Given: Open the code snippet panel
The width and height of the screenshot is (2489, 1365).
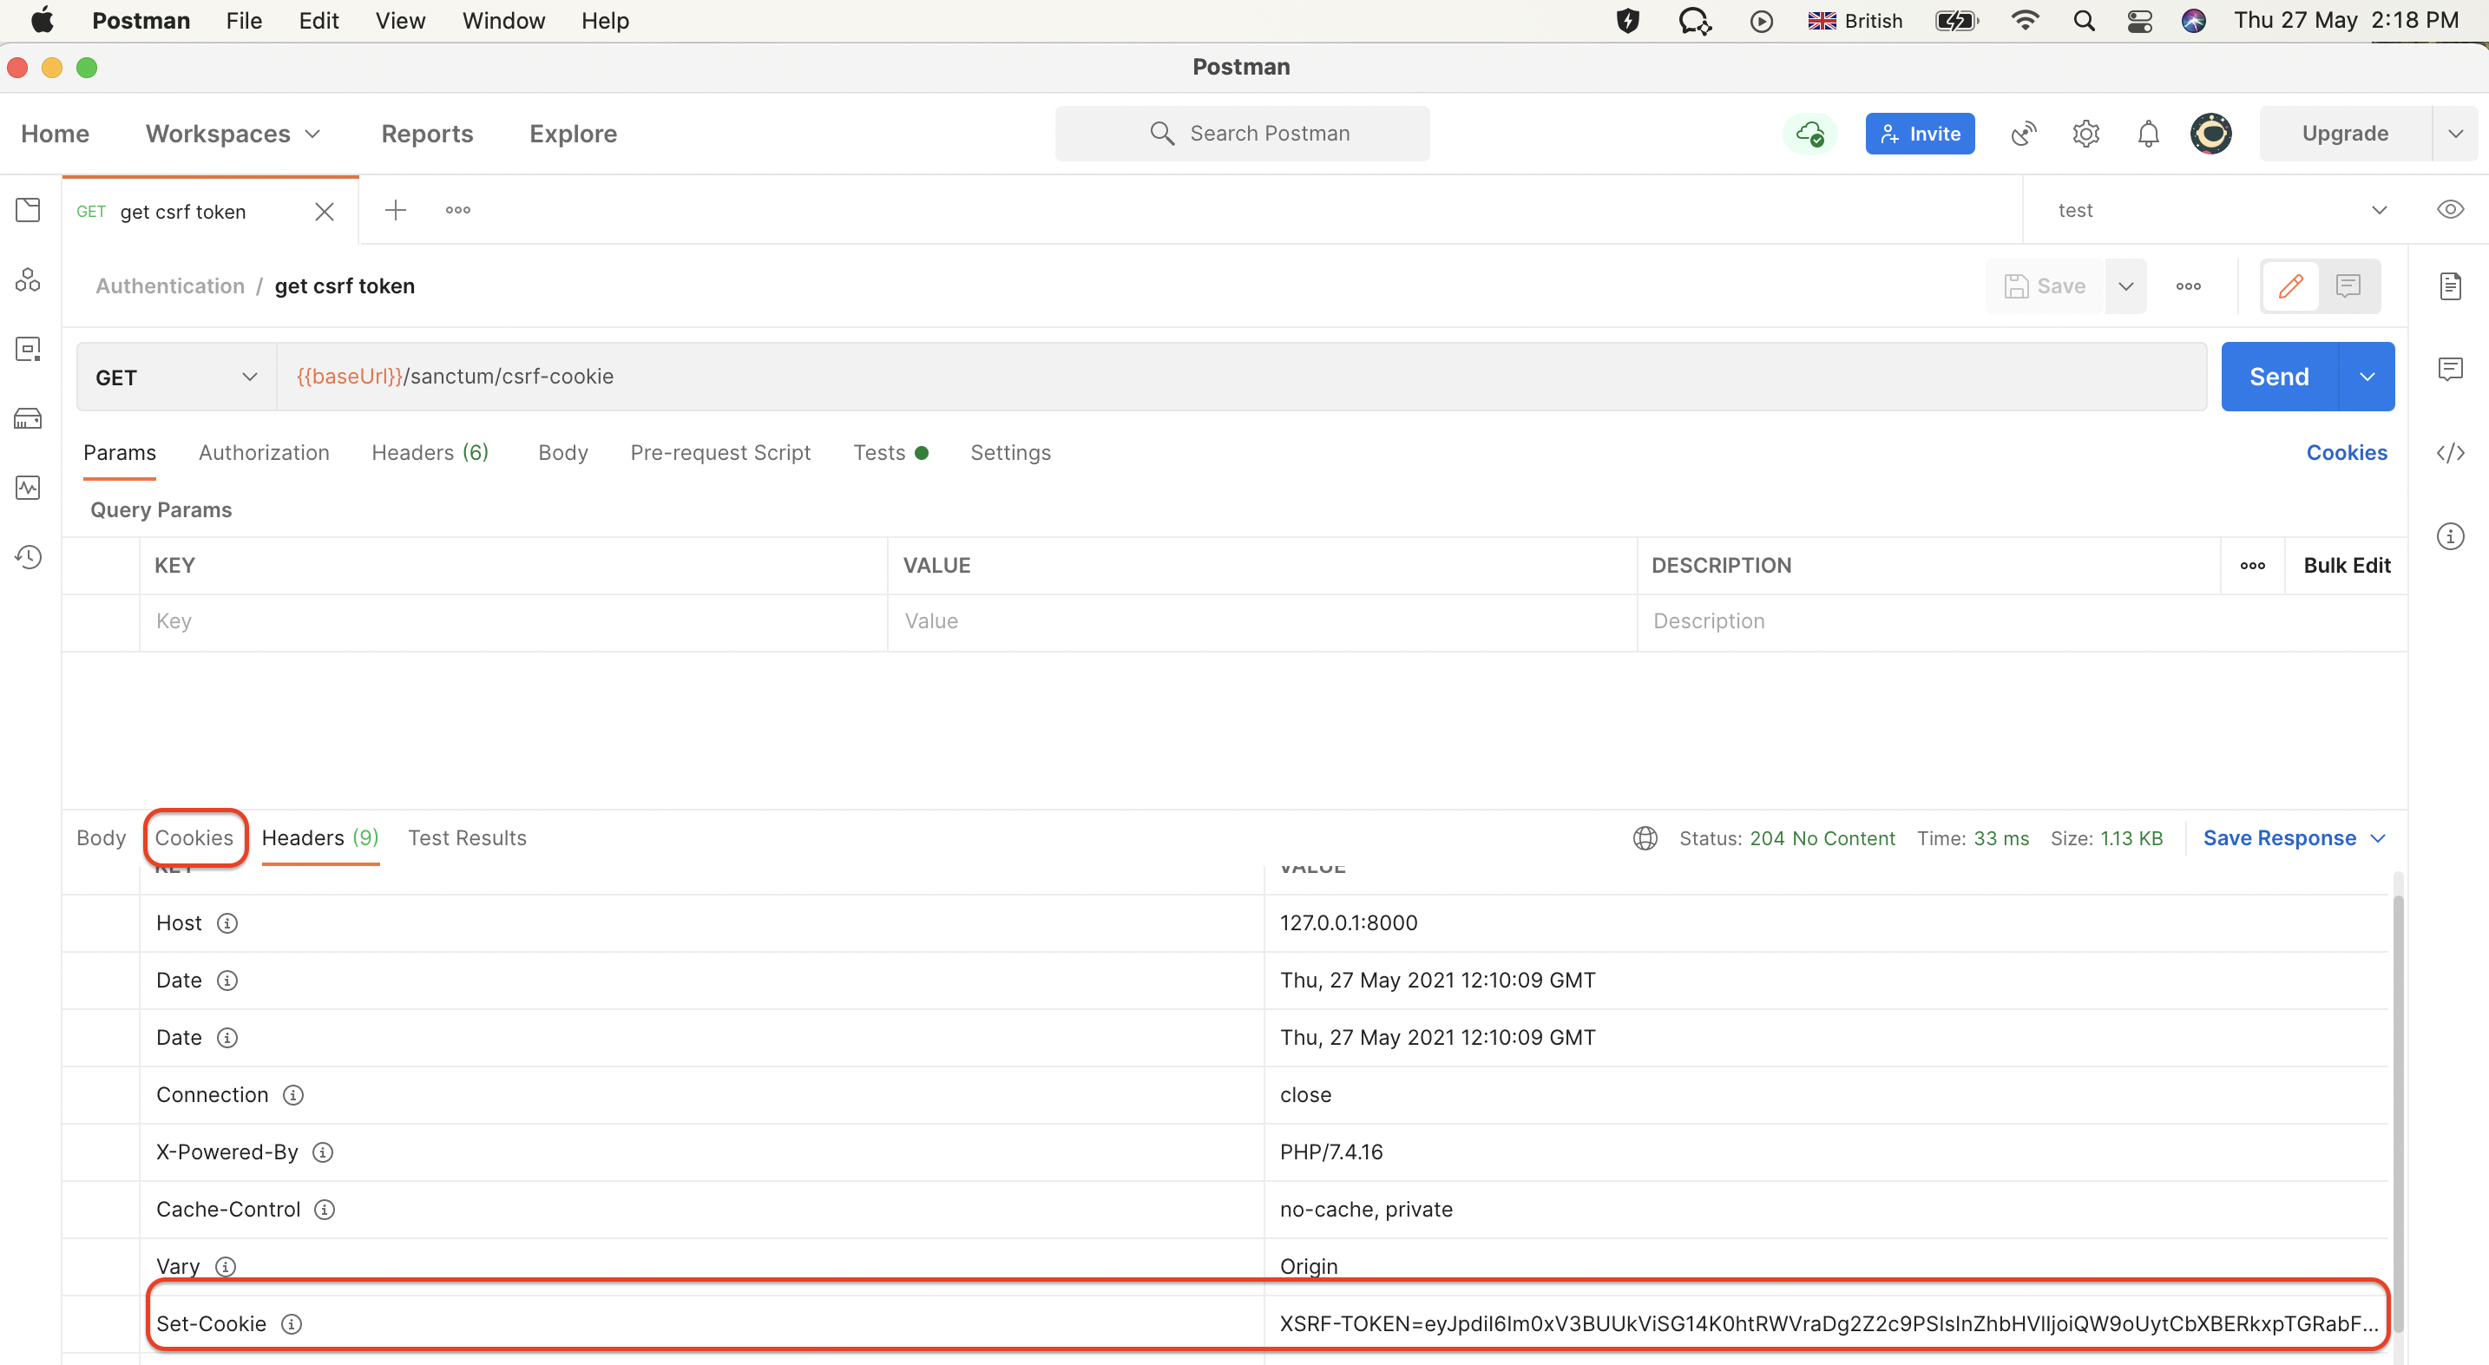Looking at the screenshot, I should click(x=2452, y=452).
